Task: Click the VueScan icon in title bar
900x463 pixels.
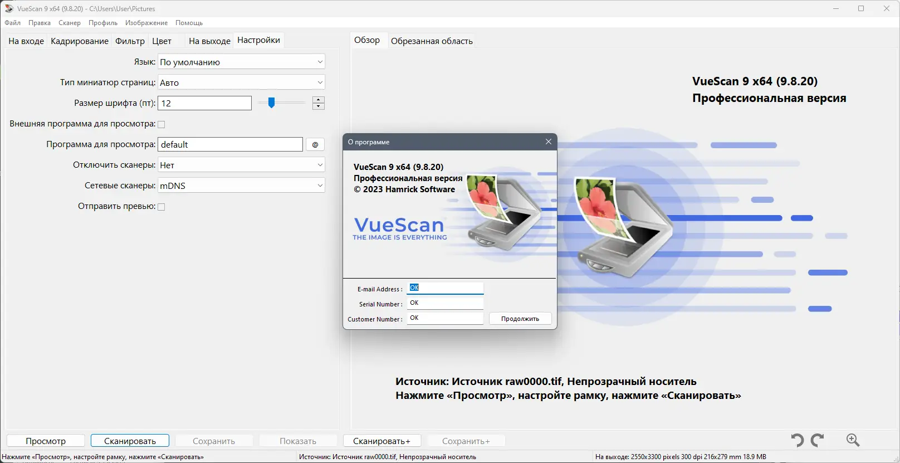Action: (x=9, y=8)
